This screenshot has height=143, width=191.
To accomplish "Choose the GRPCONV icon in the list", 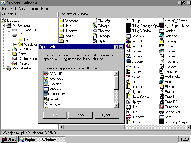I will (46, 94).
